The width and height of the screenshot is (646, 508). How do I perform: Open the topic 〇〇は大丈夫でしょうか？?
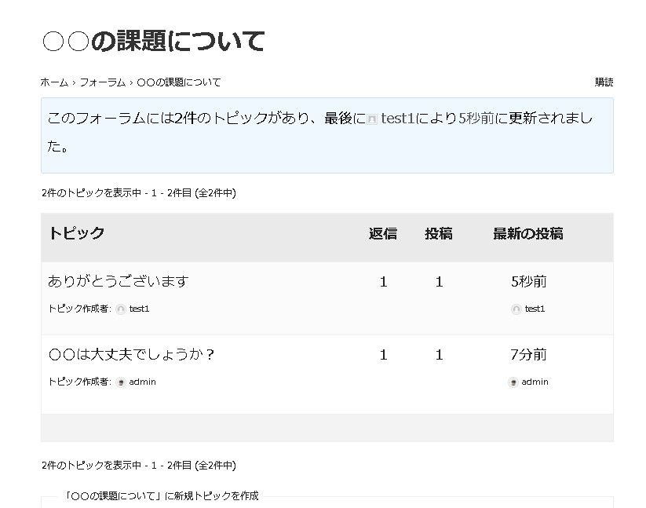132,355
